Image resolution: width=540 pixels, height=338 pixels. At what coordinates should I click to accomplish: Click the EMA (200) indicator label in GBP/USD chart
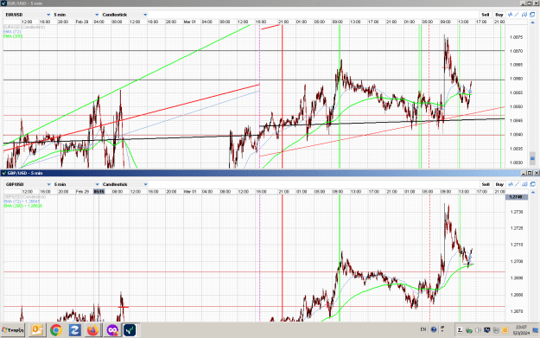(x=22, y=206)
